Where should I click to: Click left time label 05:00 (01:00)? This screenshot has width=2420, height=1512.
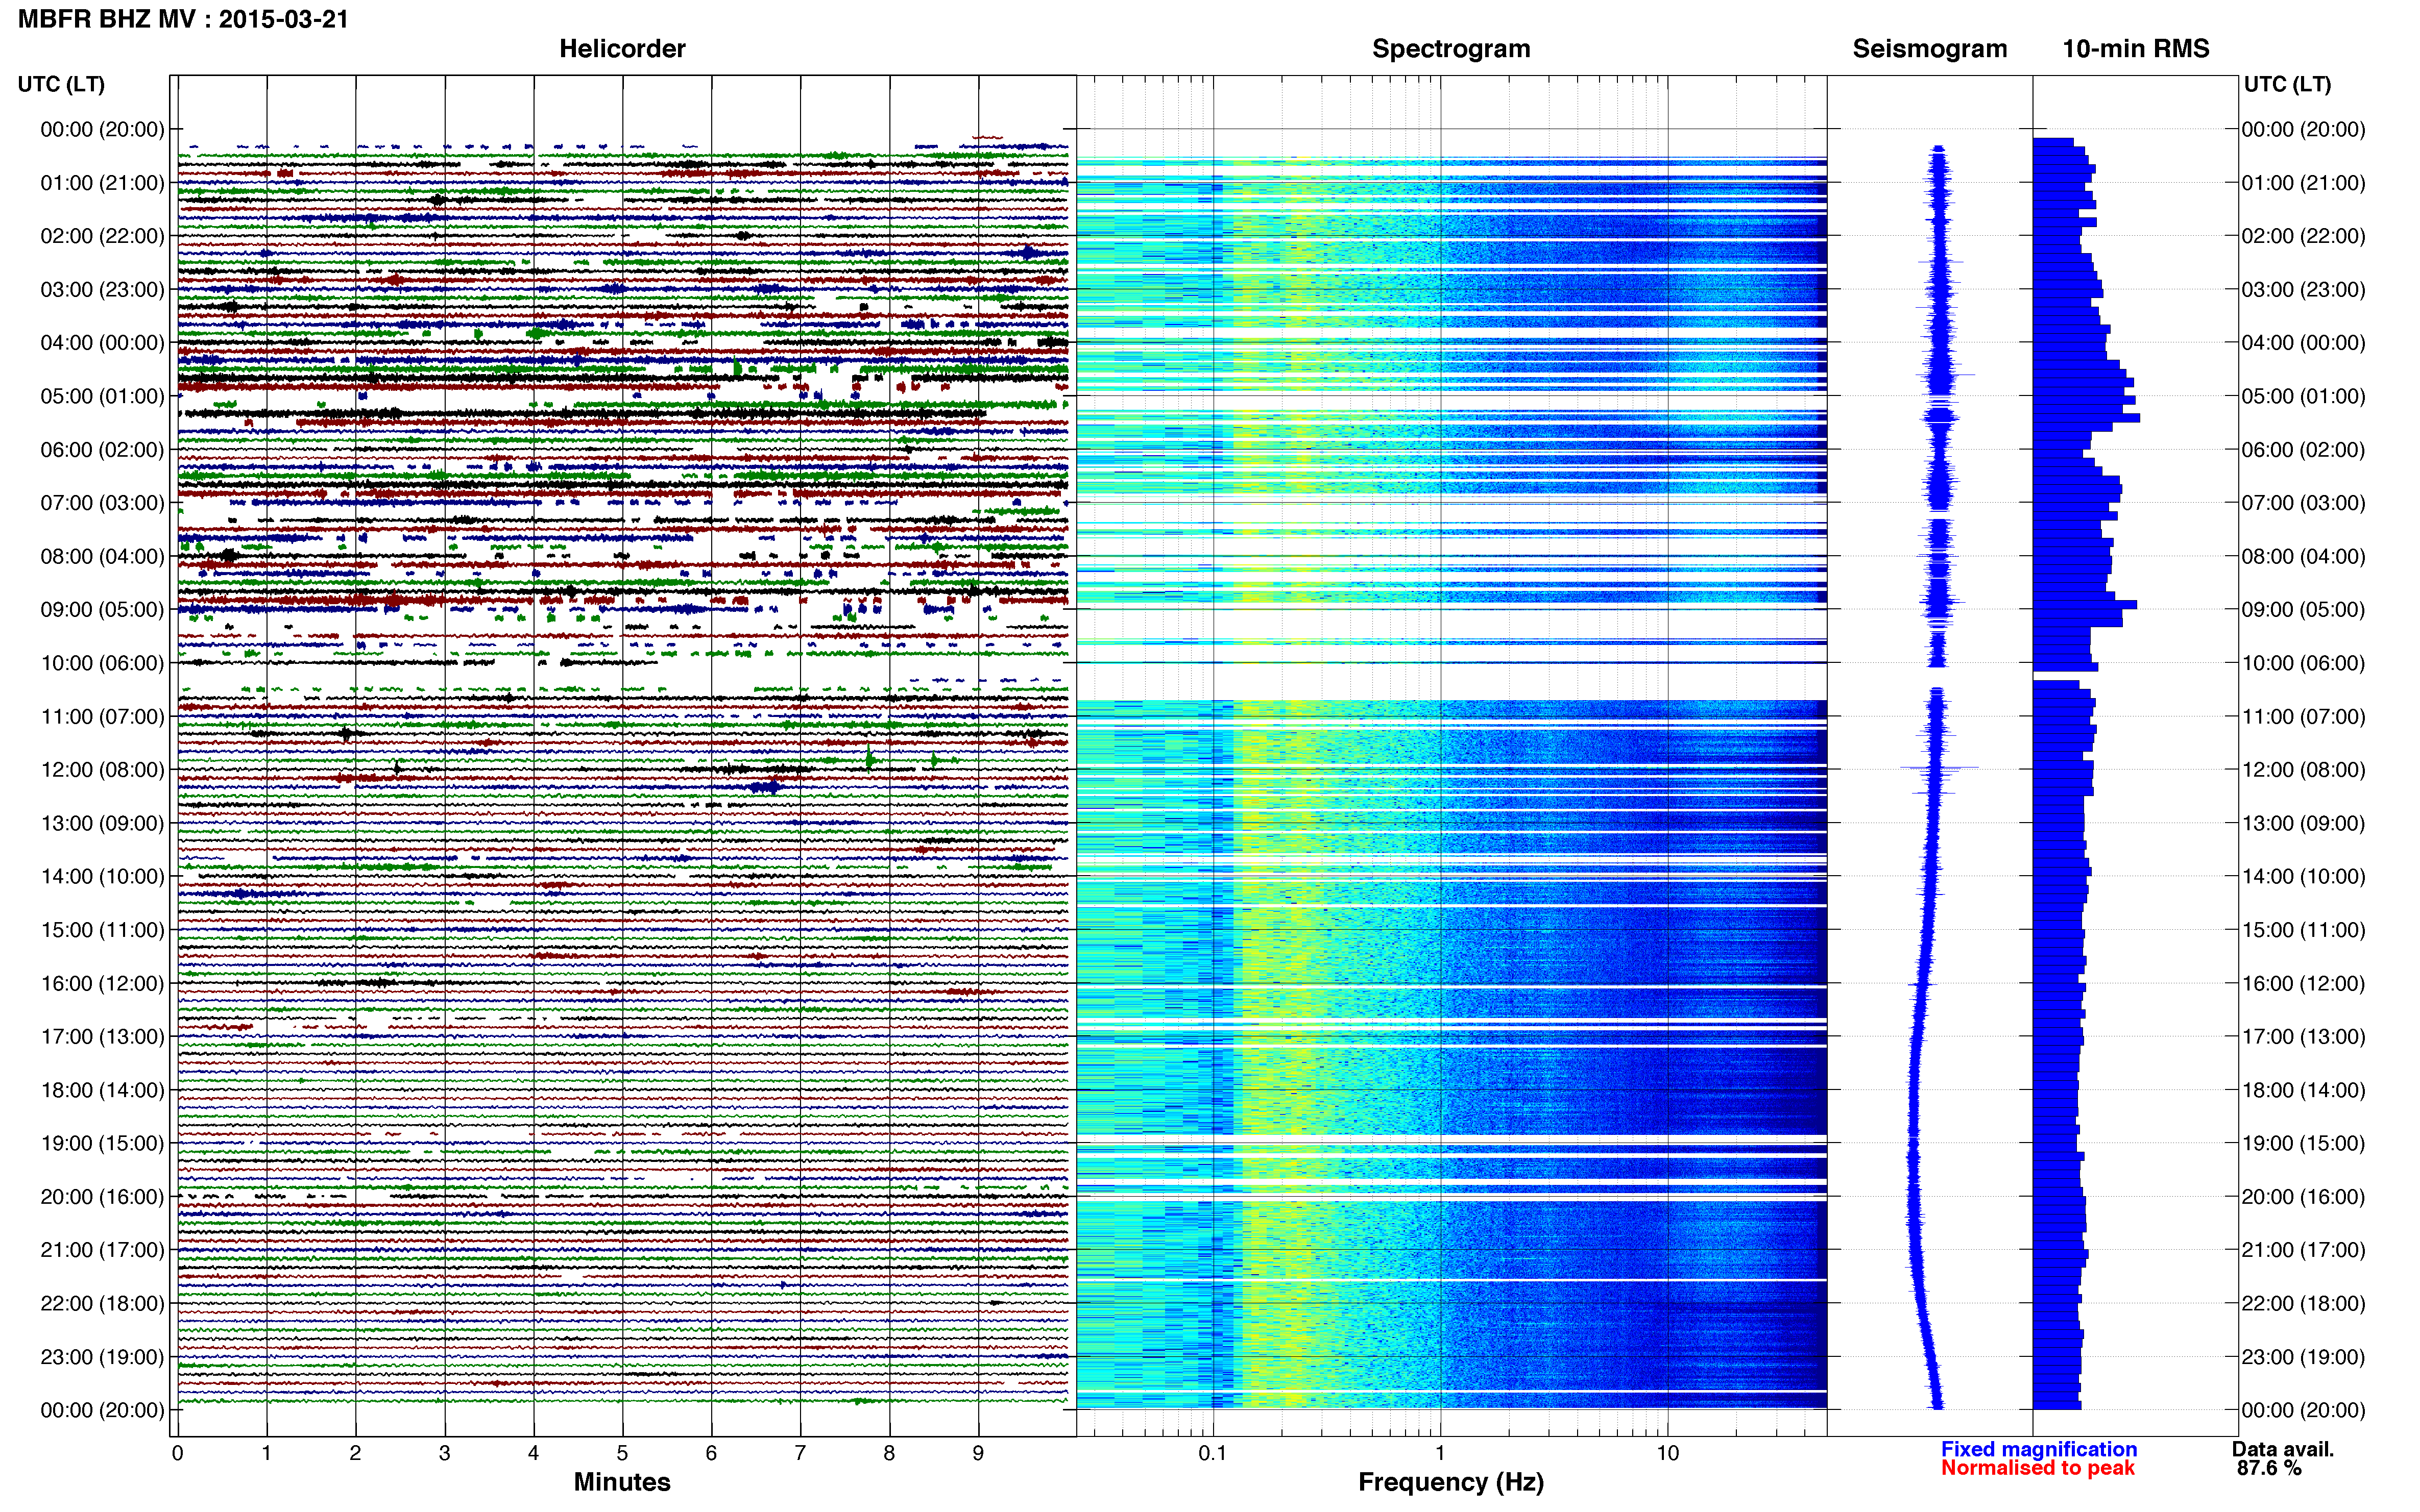[x=102, y=396]
